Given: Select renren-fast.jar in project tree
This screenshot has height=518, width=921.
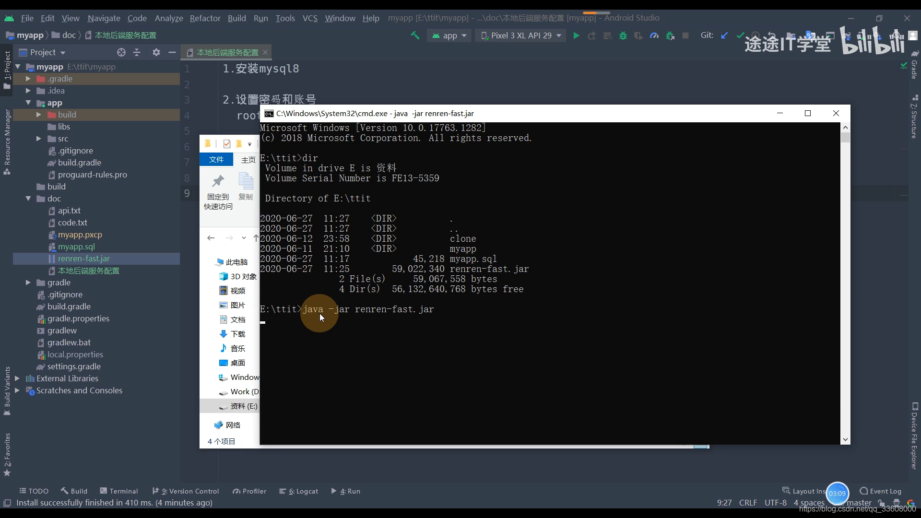Looking at the screenshot, I should click(83, 259).
